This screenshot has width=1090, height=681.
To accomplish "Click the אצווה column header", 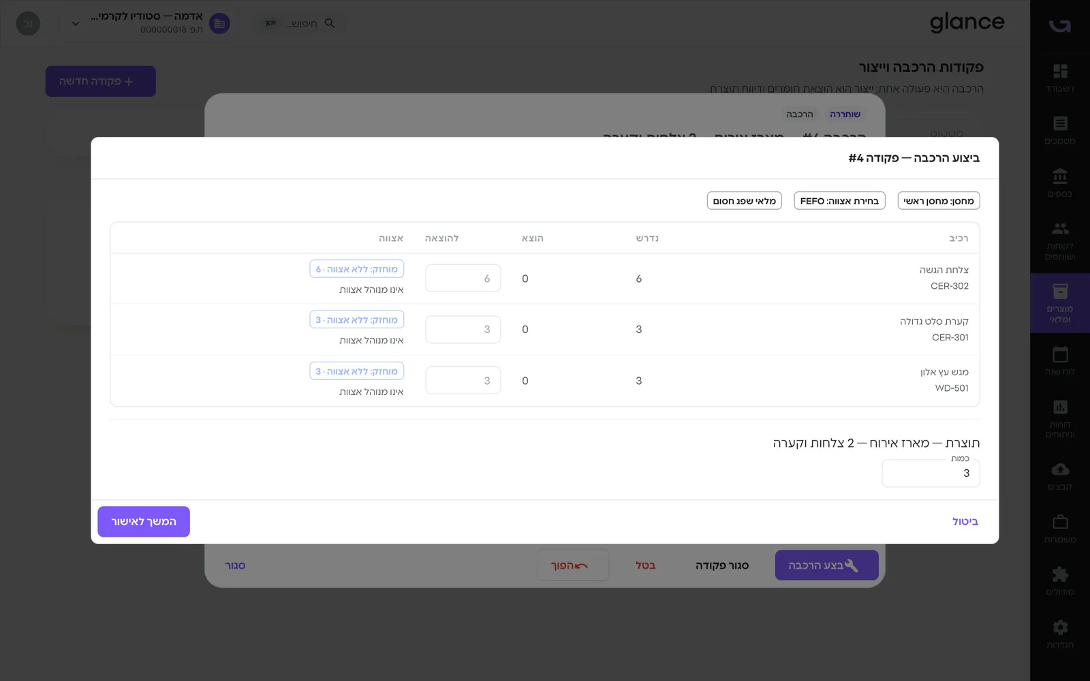I will point(391,238).
